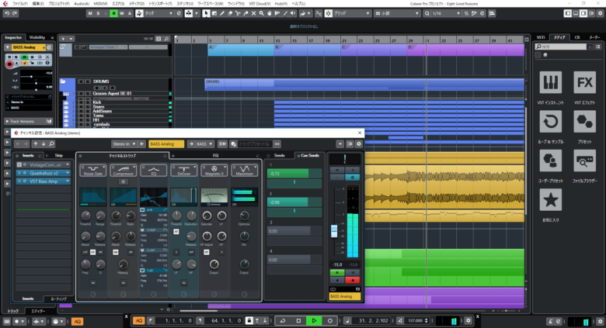Toggle Write automation W button
The height and width of the screenshot is (328, 606).
121,13
